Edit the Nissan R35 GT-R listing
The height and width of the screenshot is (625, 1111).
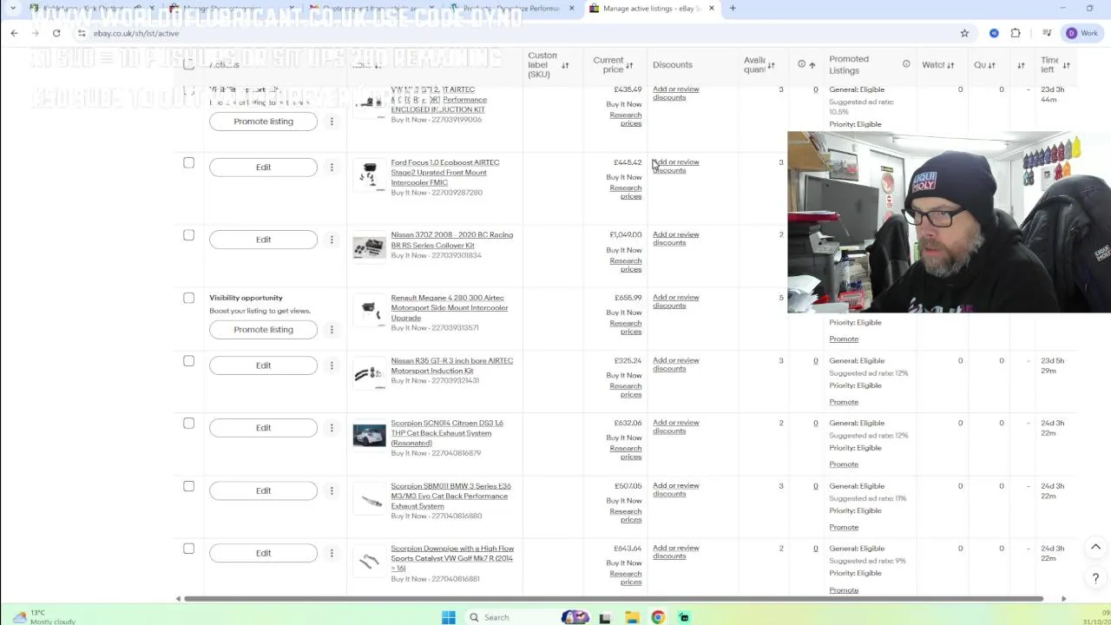point(263,365)
